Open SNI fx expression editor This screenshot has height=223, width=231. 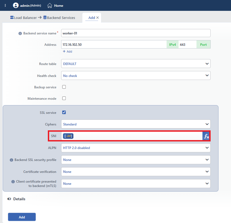click(206, 136)
